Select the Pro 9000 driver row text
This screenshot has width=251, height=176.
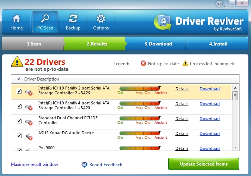(x=47, y=148)
